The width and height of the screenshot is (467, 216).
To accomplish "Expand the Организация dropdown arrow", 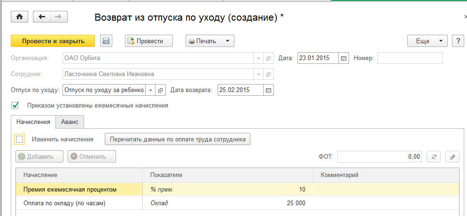I will coord(258,58).
